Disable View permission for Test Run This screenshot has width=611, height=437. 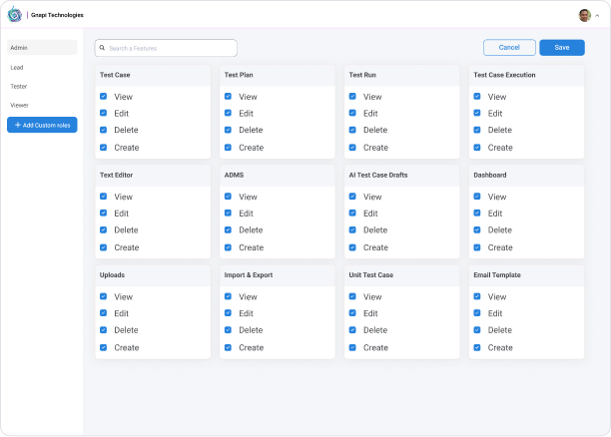coord(352,96)
